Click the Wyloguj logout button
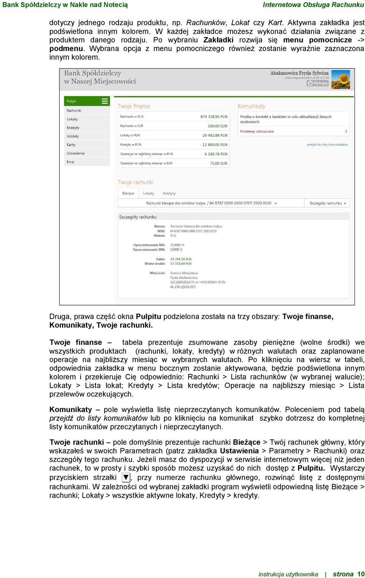Image resolution: width=365 pixels, height=578 pixels. (x=317, y=83)
